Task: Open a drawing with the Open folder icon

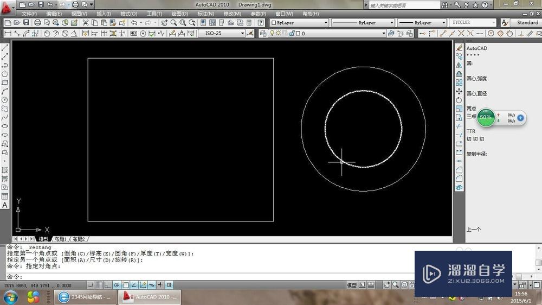Action: [x=17, y=23]
